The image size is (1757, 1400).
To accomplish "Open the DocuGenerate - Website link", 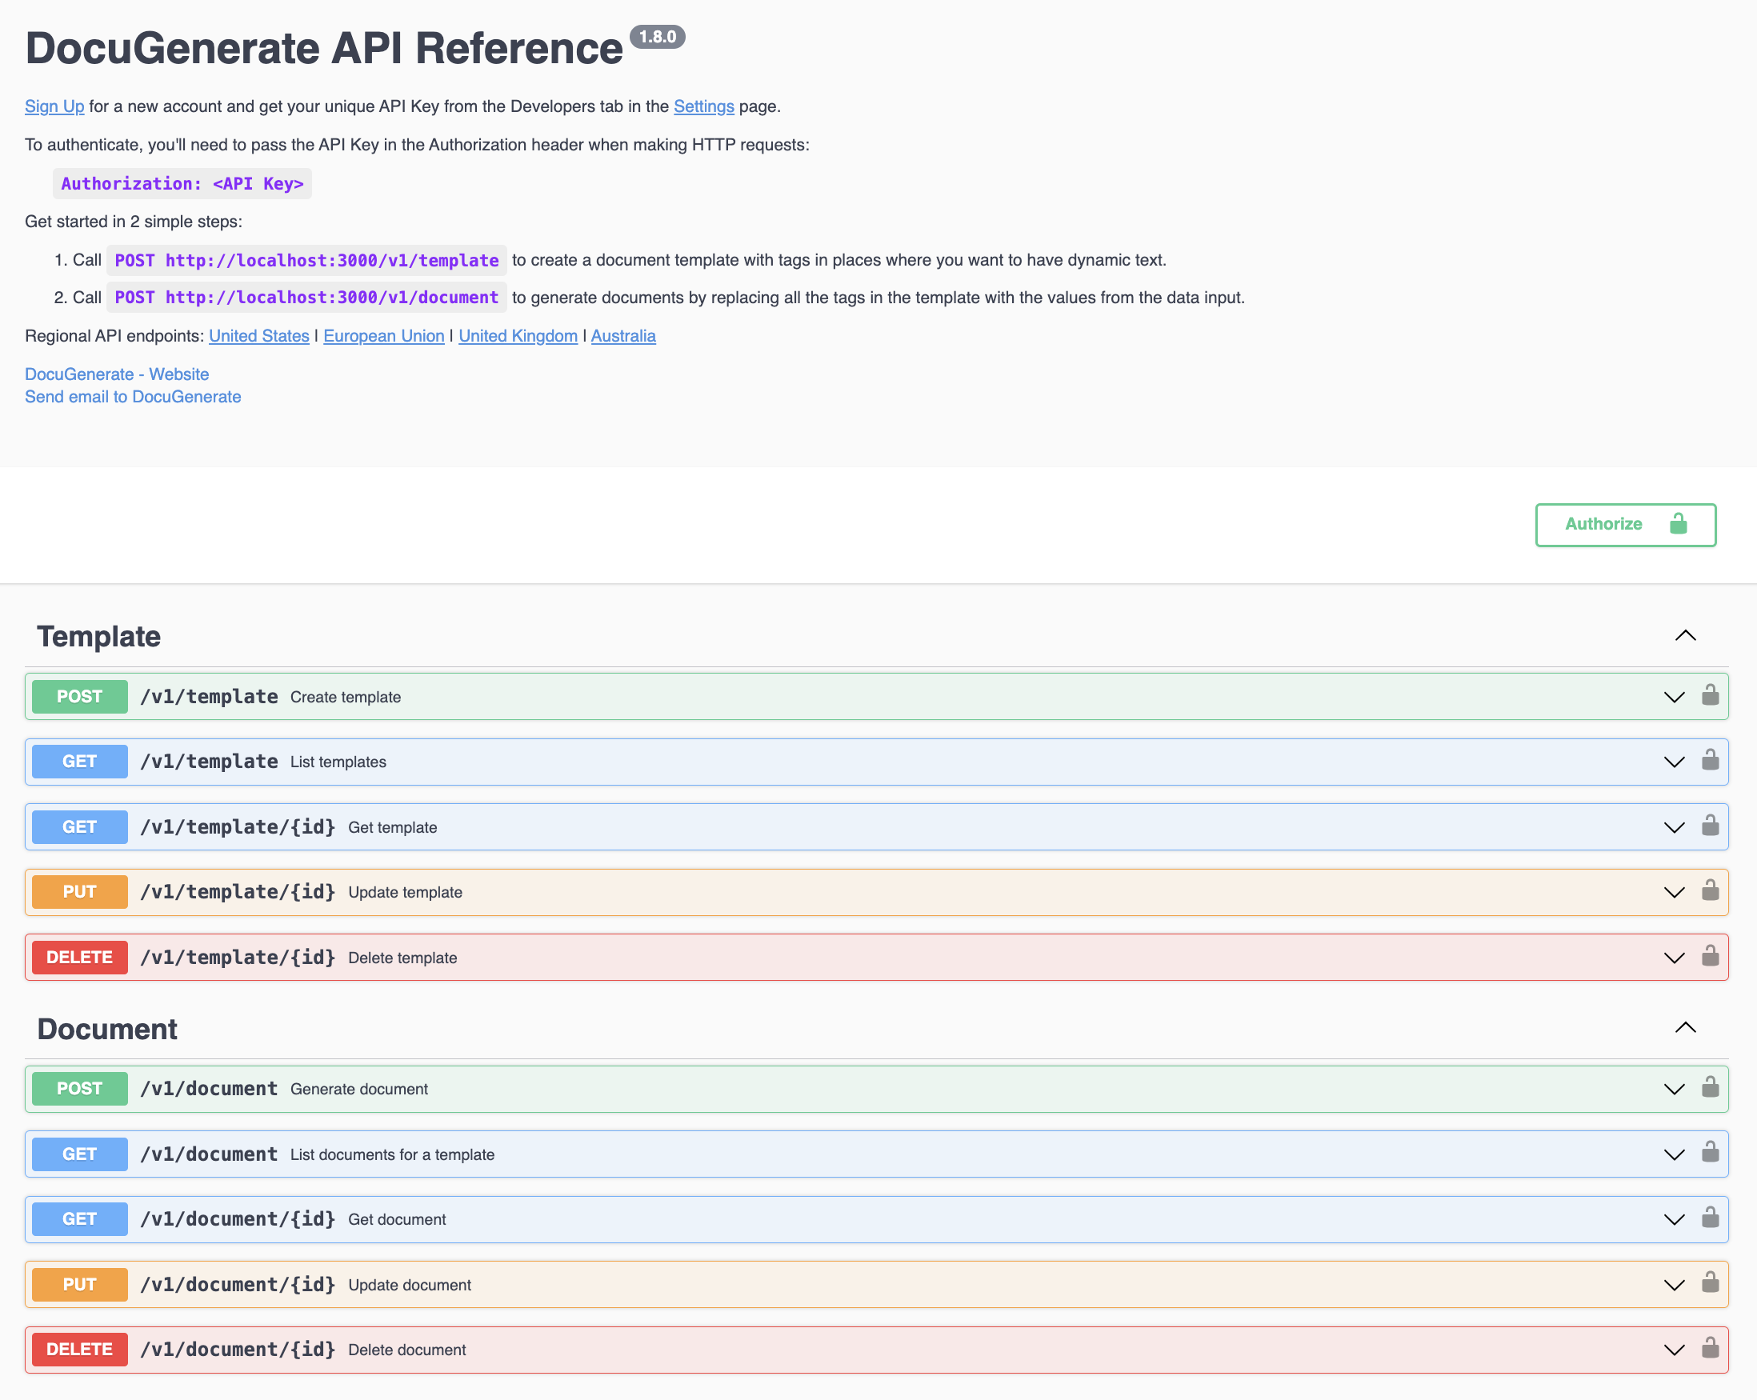I will tap(117, 374).
